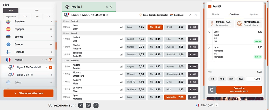269x110 pixels.
Task: Remove Lyon Marseille bet from panier
Action: click(209, 48)
